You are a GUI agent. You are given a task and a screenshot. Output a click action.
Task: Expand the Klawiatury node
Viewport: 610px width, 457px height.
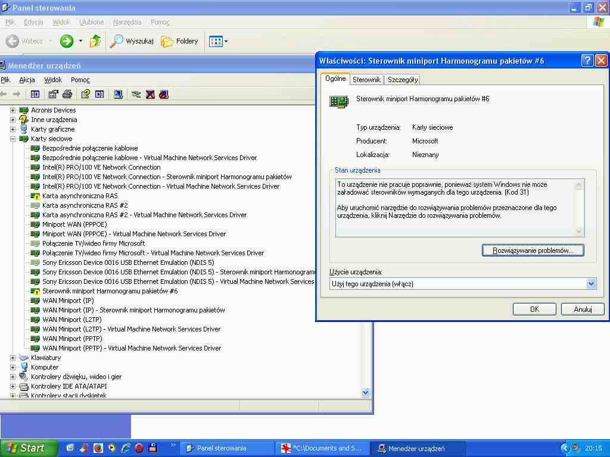pyautogui.click(x=13, y=358)
